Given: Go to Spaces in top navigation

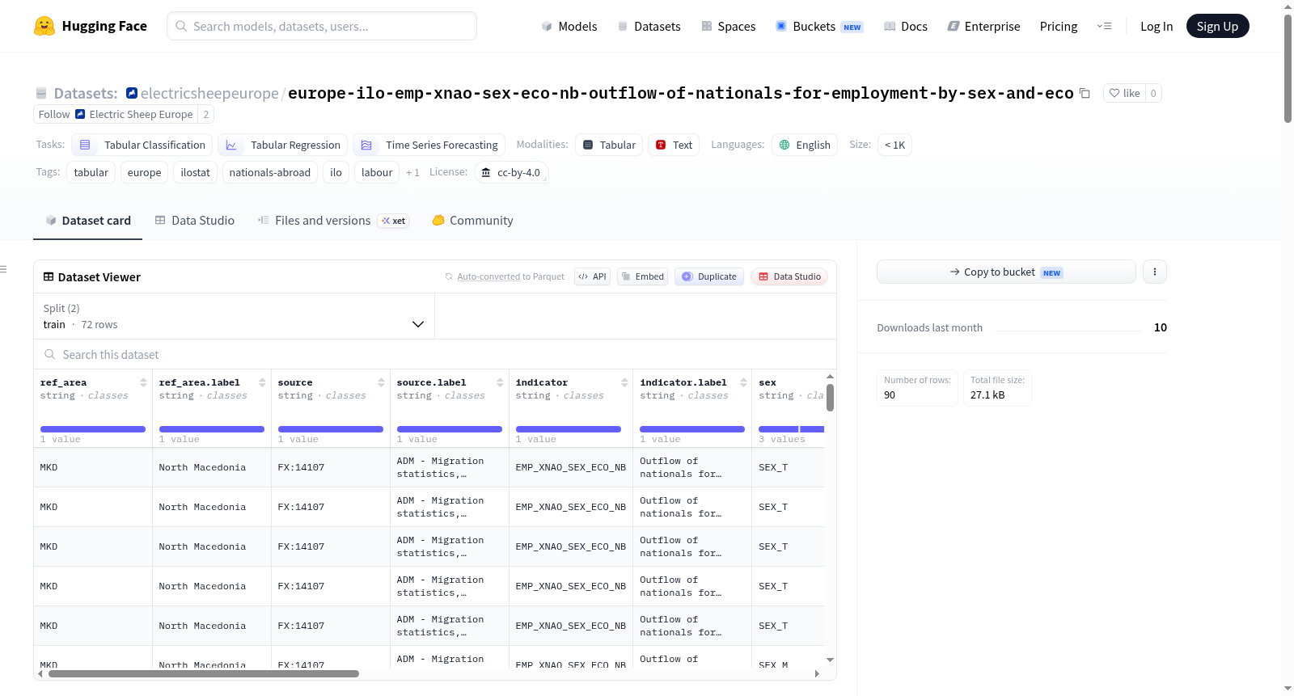Looking at the screenshot, I should [729, 26].
